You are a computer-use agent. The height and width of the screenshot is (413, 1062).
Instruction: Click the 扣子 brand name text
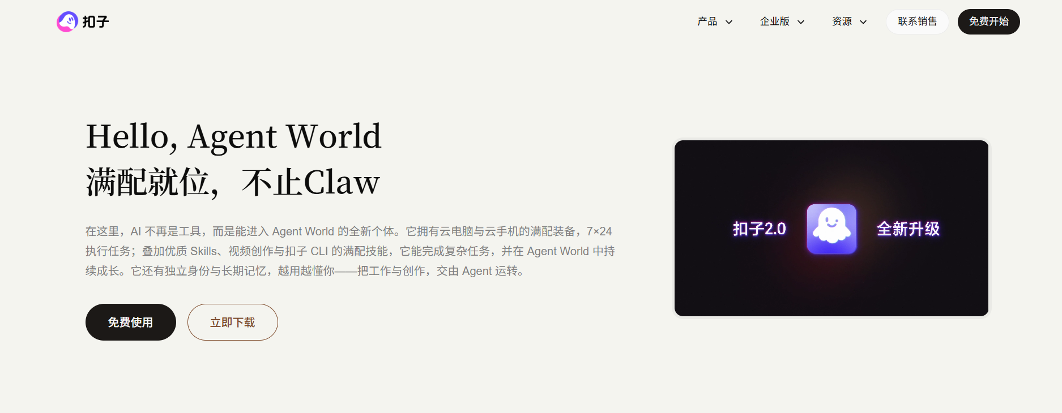click(x=96, y=22)
